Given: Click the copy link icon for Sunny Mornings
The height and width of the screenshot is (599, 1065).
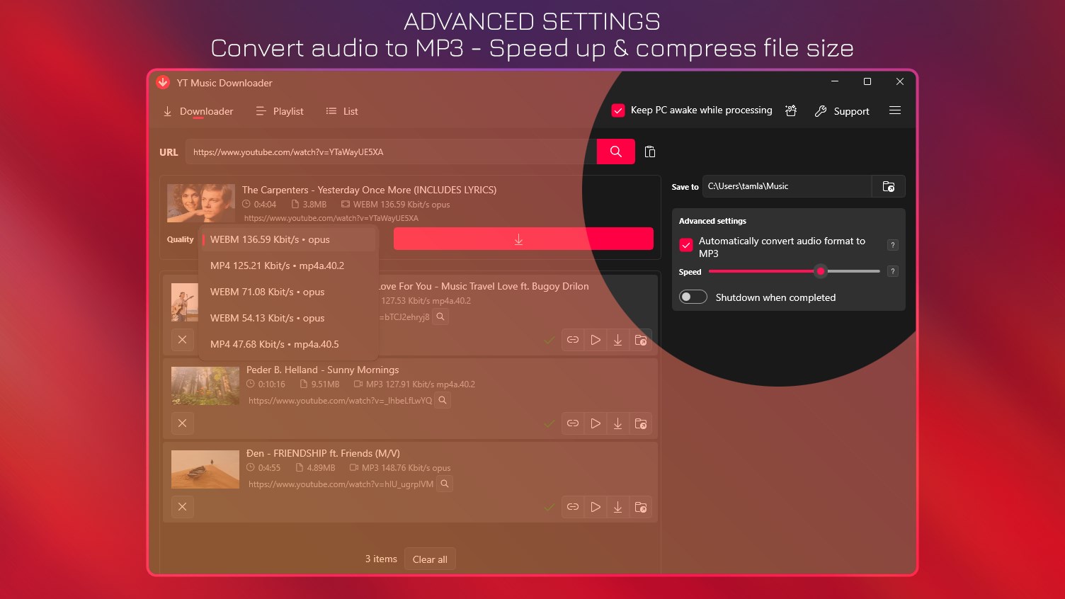Looking at the screenshot, I should point(573,423).
